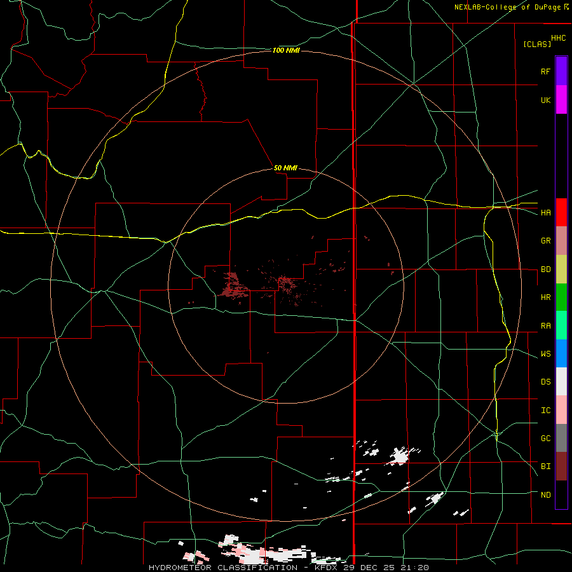
Task: Pick the HR green legend swatch
Action: [x=561, y=297]
